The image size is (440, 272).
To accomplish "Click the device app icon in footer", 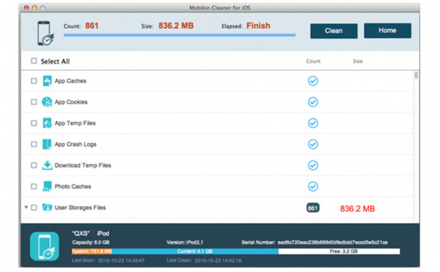I will pyautogui.click(x=45, y=246).
